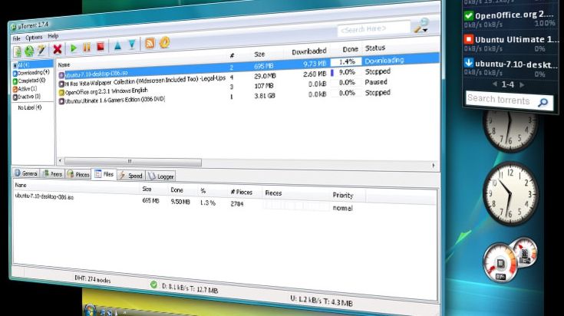The image size is (564, 316).
Task: Click the red Remove torrent X icon
Action: [57, 48]
